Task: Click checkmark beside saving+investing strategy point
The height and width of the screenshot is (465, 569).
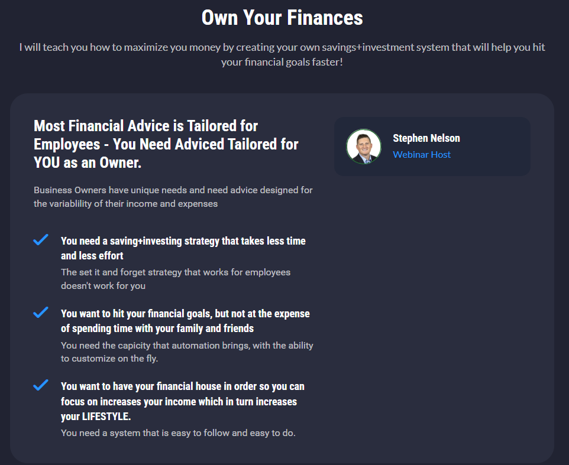Action: click(x=41, y=239)
